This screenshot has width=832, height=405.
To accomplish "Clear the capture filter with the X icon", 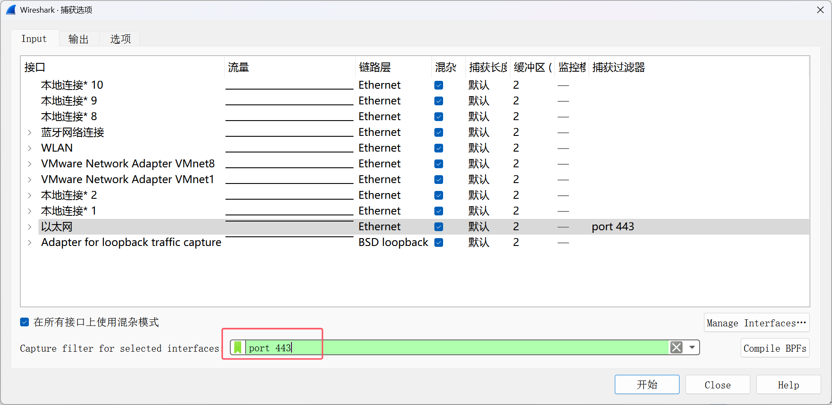I will [676, 348].
